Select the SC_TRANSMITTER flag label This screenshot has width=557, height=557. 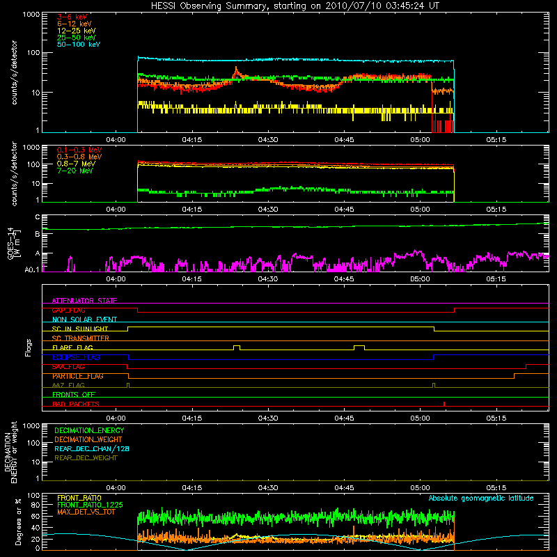click(81, 338)
